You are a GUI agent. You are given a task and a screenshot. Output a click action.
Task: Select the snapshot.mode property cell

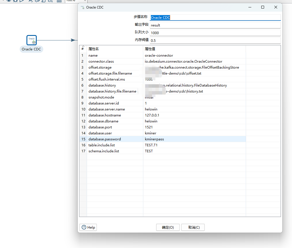pos(115,97)
